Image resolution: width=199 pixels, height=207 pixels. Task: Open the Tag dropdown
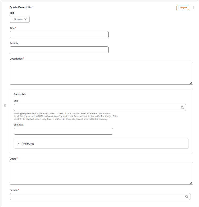[20, 19]
